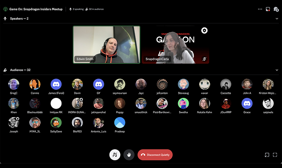
Task: Click the Speakers — 2 heading
Action: click(x=19, y=18)
